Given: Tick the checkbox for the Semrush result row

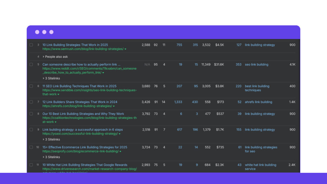Looking at the screenshot, I should (31, 45).
